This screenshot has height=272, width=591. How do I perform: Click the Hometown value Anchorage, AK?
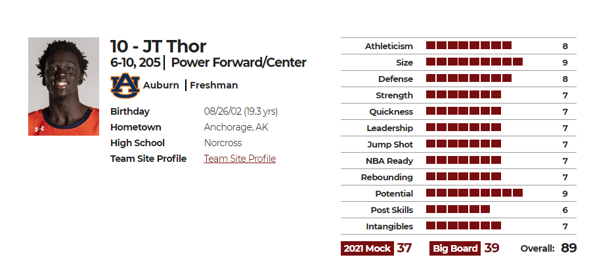236,127
